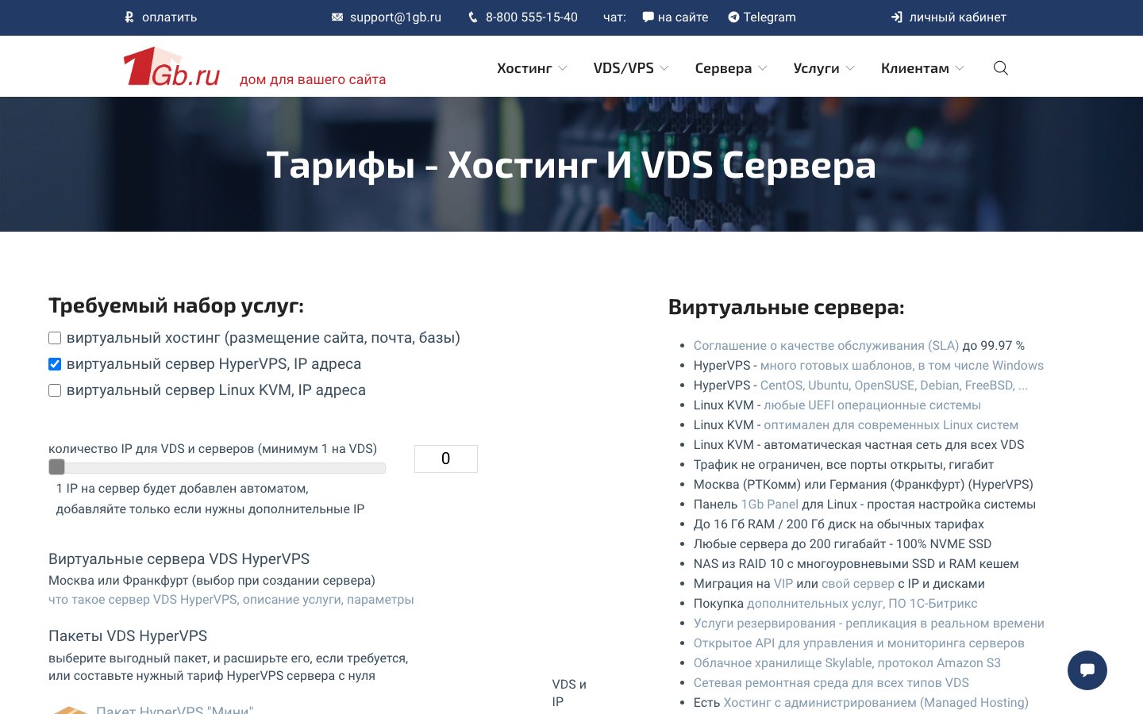
Task: Click Трафик не ограничен list item text
Action: tap(844, 465)
